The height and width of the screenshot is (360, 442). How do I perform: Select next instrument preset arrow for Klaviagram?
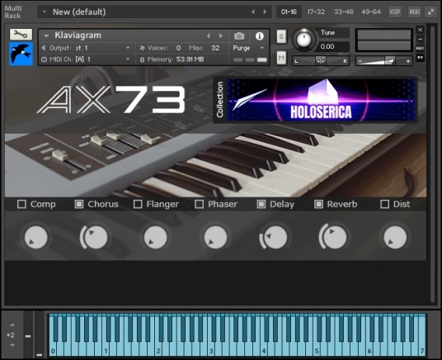point(221,36)
